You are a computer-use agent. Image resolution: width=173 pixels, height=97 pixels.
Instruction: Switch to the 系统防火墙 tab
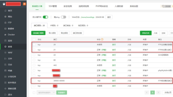[37, 6]
